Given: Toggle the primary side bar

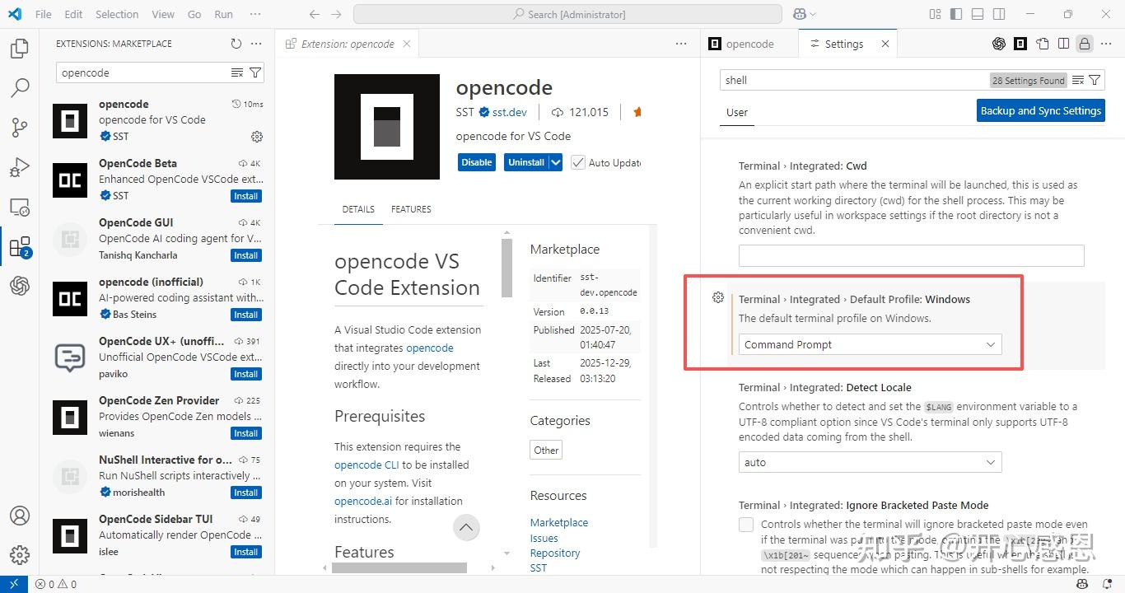Looking at the screenshot, I should [x=956, y=14].
